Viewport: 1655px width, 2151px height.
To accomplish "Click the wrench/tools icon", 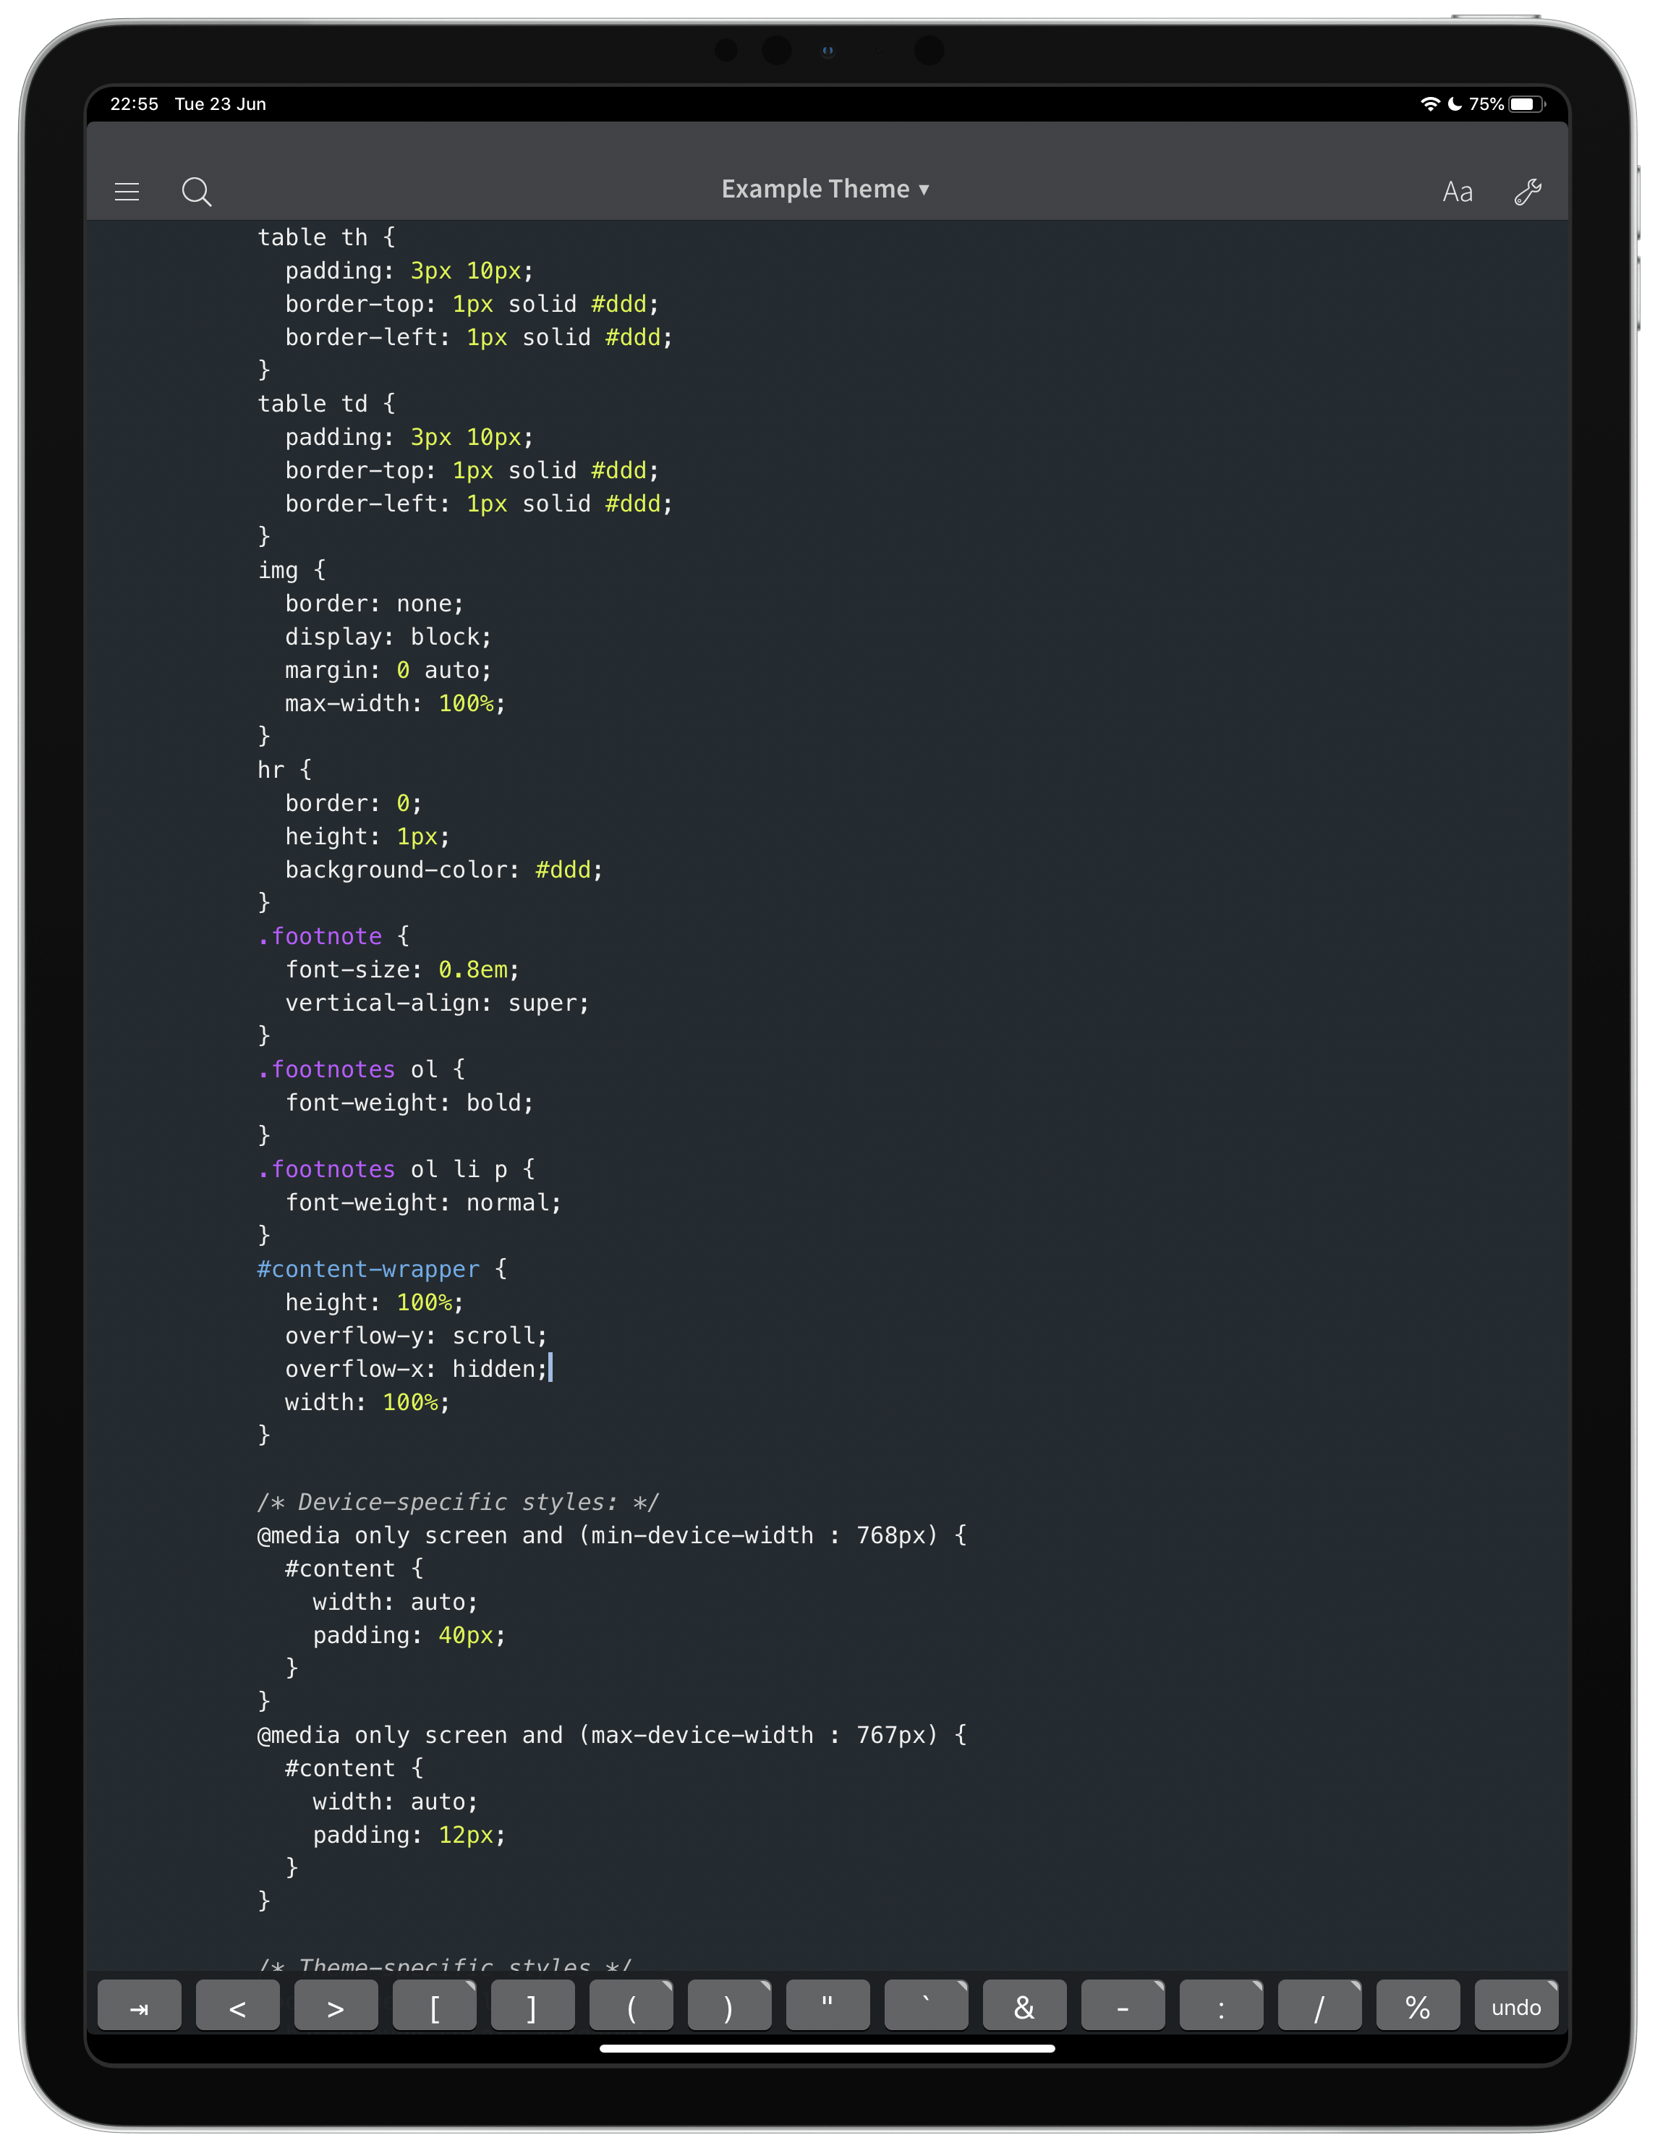I will (1526, 191).
